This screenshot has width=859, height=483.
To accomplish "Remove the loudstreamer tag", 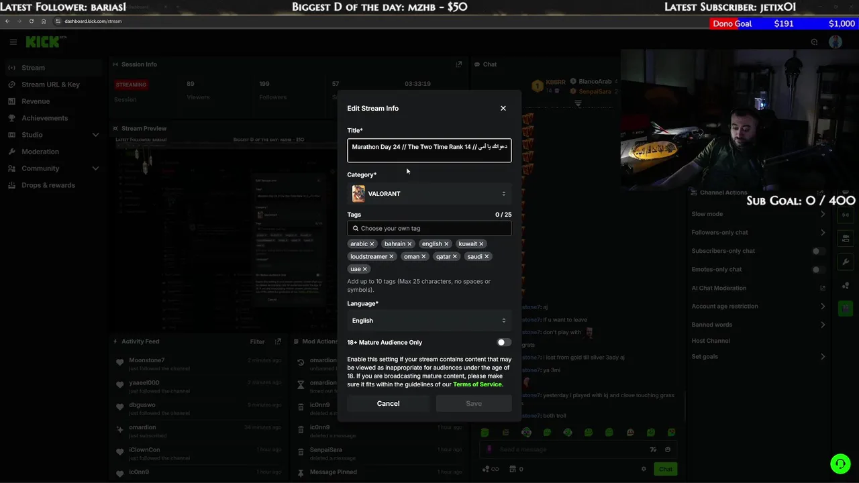I will tap(391, 257).
